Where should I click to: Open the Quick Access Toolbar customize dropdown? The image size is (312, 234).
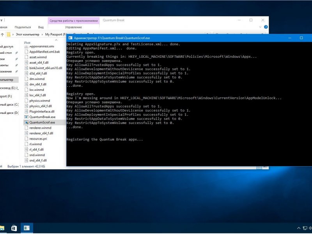coord(1,20)
